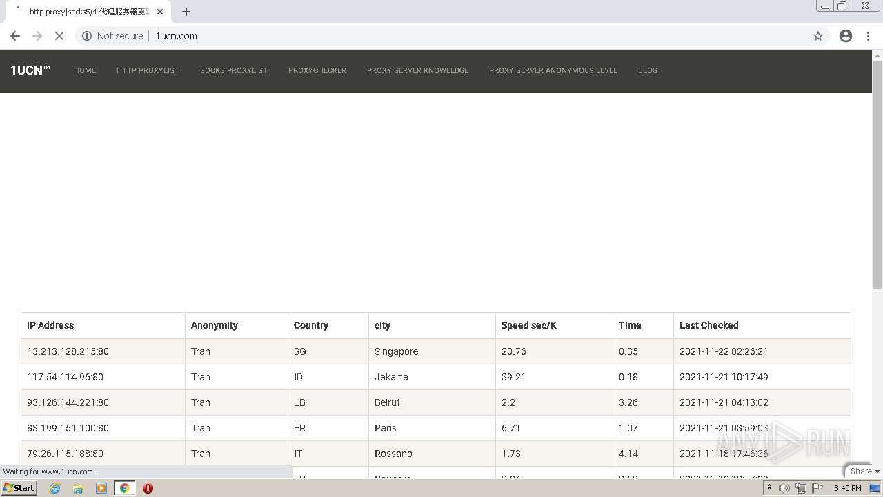Open the SOCKS PROXYLIST page
This screenshot has width=883, height=497.
click(x=234, y=70)
